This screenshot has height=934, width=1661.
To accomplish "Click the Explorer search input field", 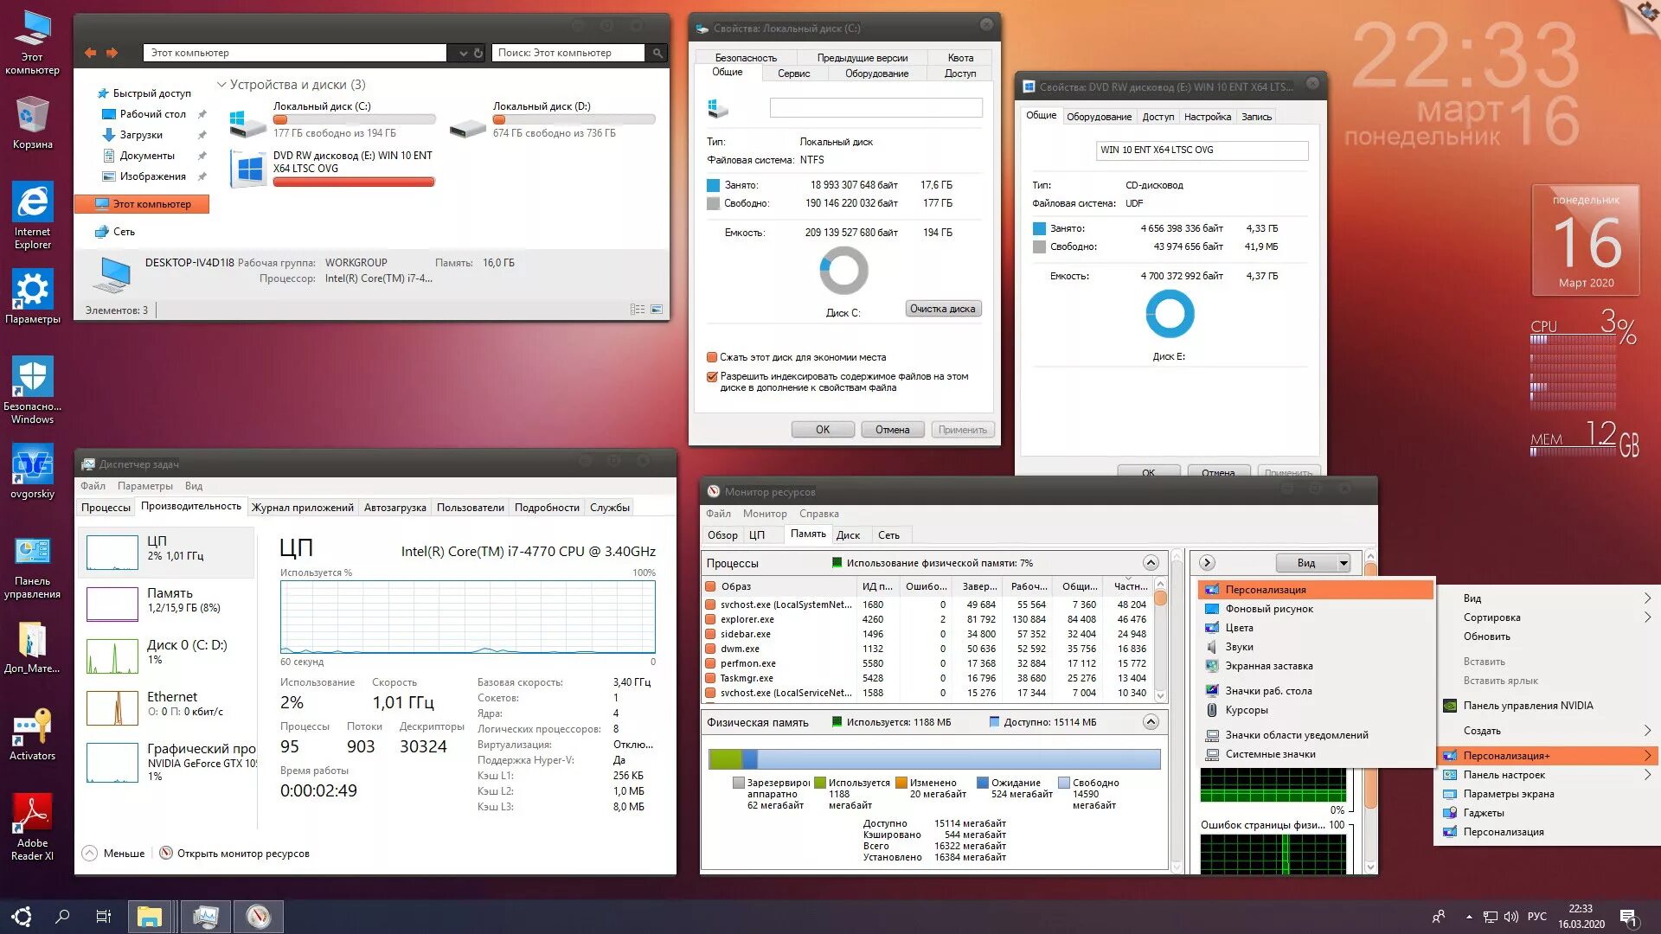I will (x=568, y=54).
